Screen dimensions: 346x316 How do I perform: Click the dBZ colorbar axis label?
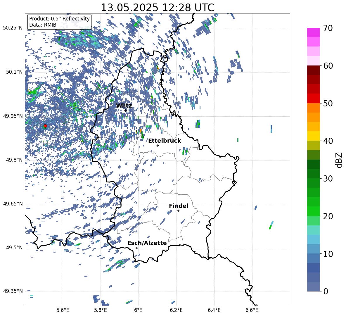339,160
